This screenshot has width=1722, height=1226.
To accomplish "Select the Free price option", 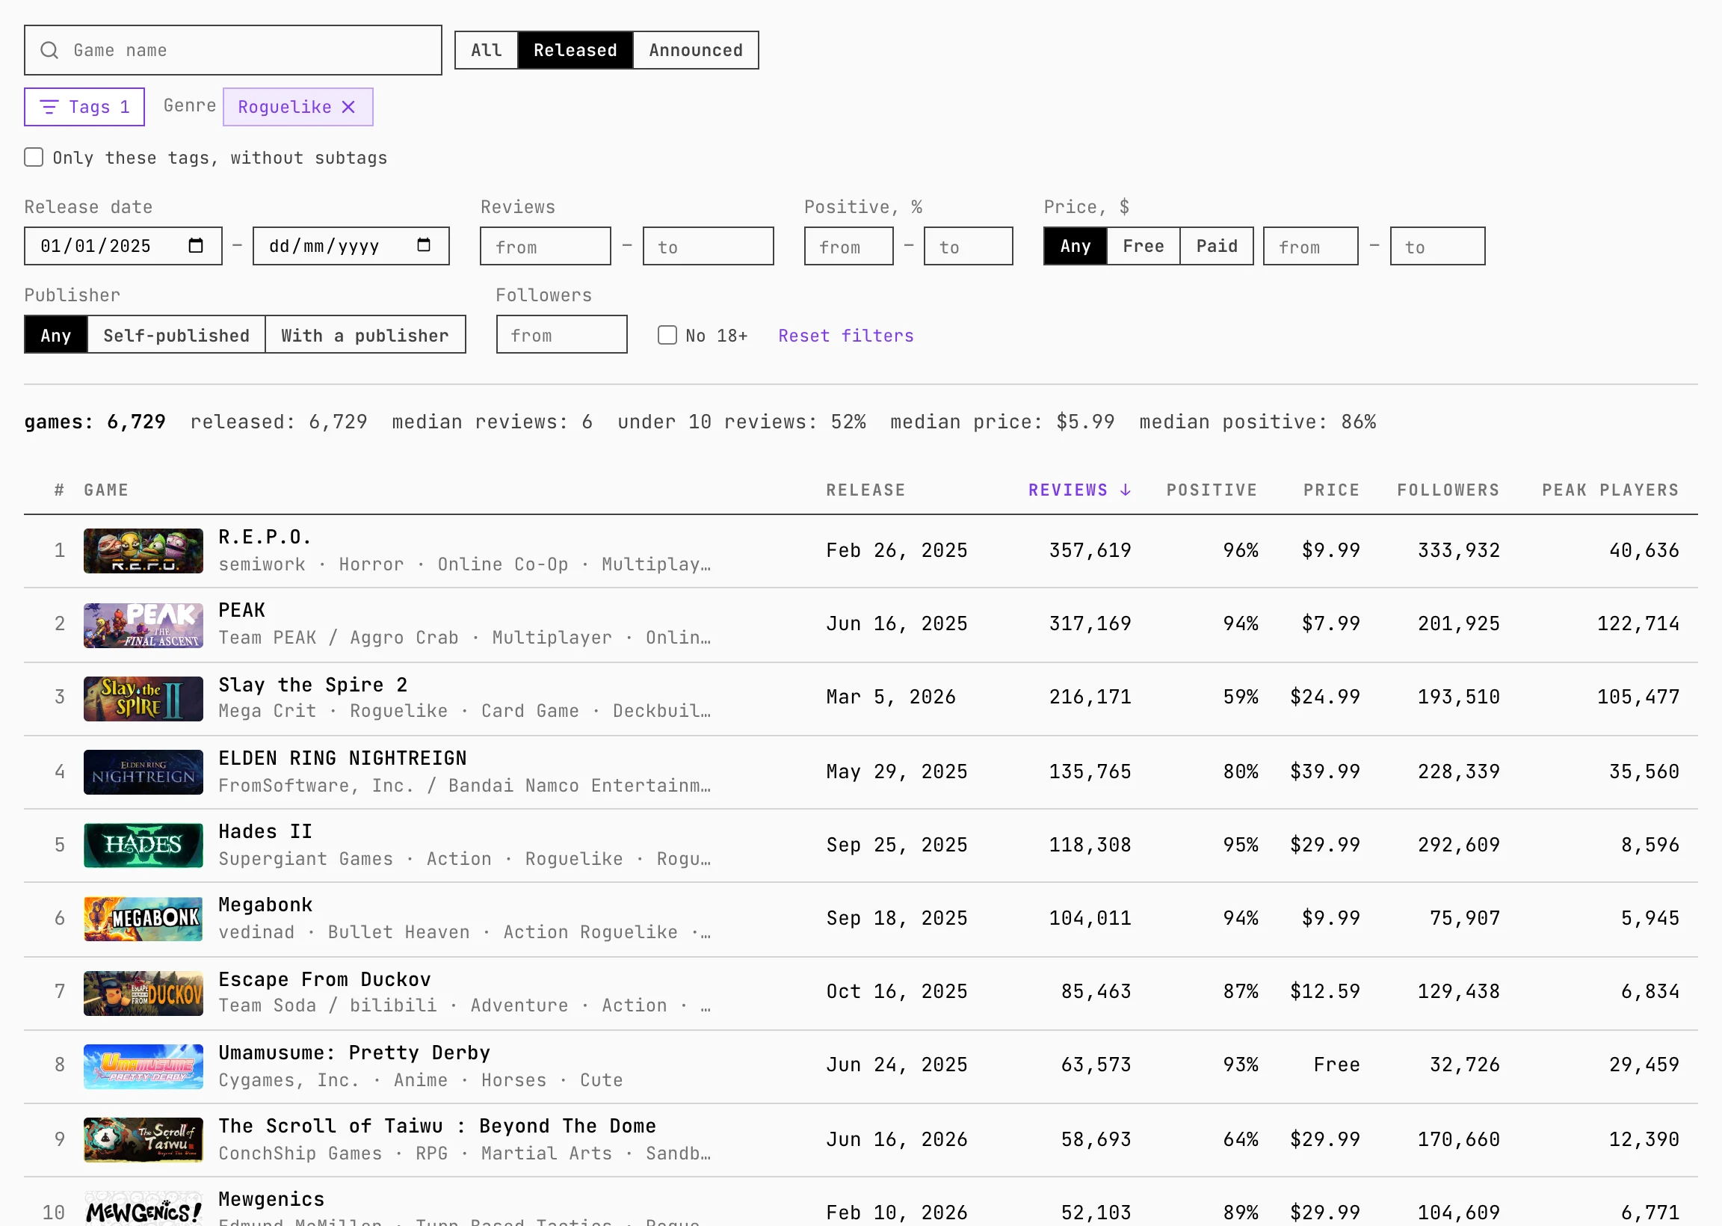I will pos(1144,246).
